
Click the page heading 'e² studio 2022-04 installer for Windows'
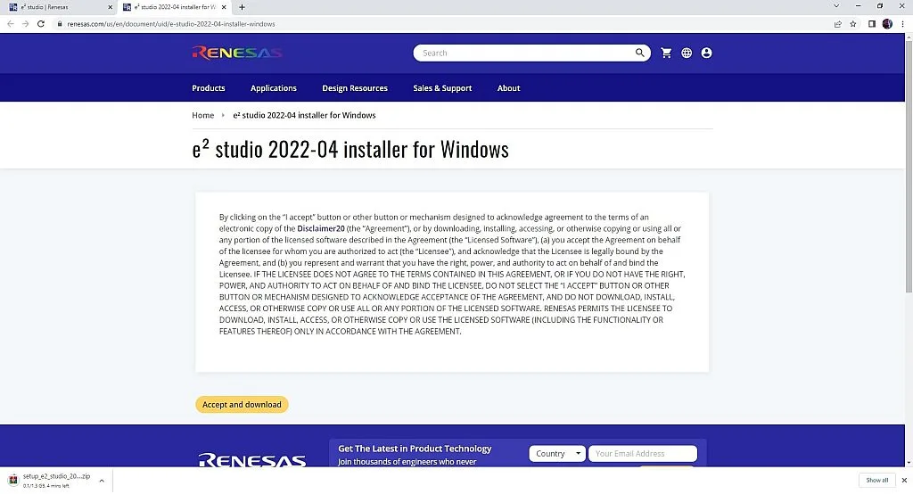point(350,150)
